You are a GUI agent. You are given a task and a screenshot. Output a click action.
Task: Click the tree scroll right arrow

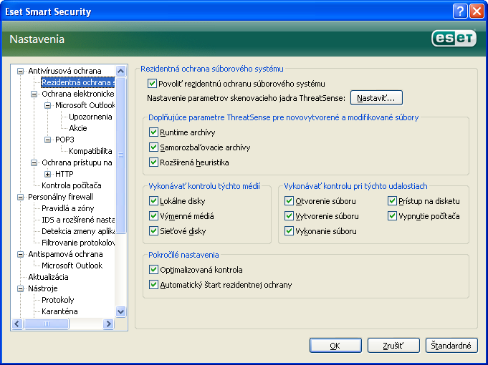tap(108, 323)
